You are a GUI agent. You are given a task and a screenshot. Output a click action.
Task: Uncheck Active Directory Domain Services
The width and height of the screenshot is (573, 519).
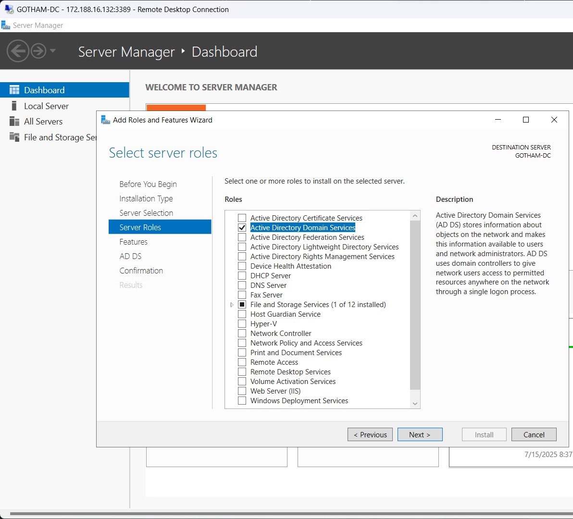[x=242, y=227]
